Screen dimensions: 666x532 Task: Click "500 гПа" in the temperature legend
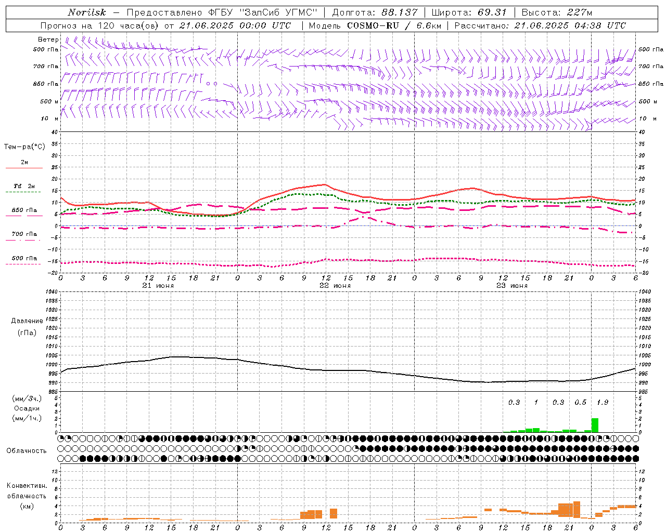coord(24,258)
